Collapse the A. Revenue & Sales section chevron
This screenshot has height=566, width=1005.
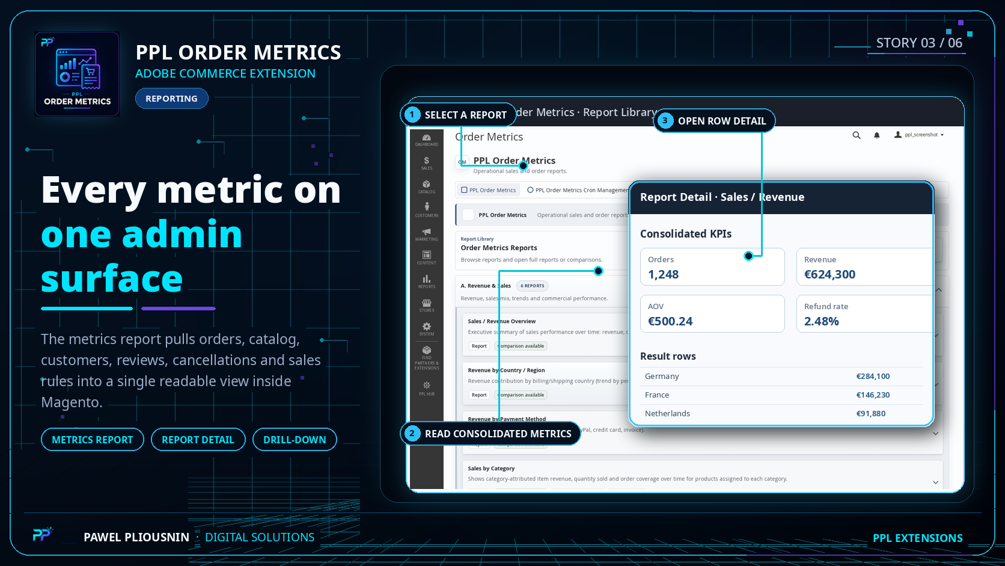pyautogui.click(x=939, y=290)
